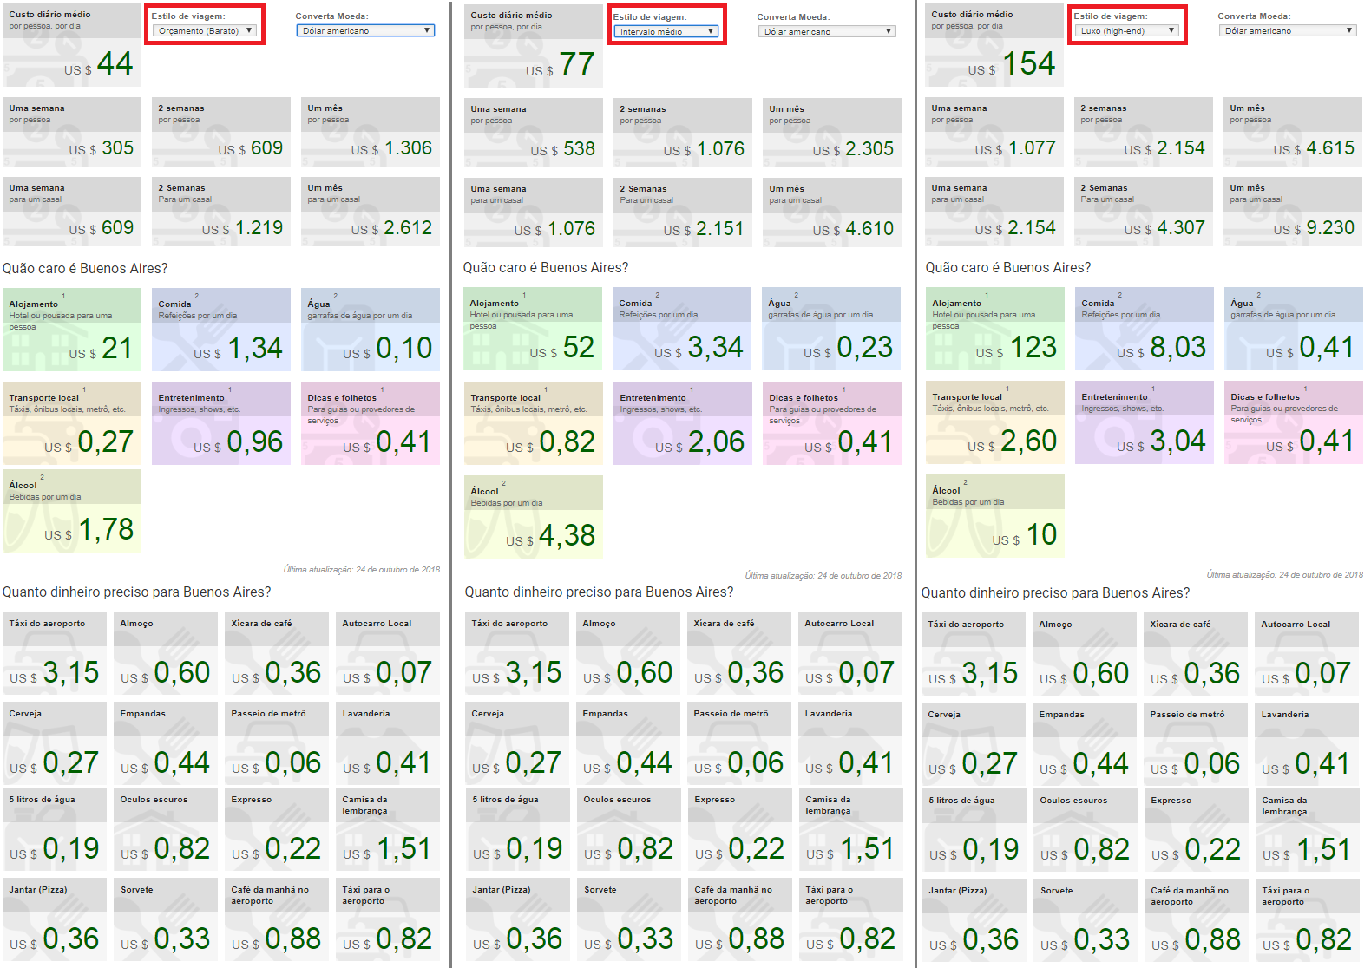The image size is (1371, 968).
Task: Open the Intervalo médio travel style dropdown
Action: pyautogui.click(x=666, y=31)
